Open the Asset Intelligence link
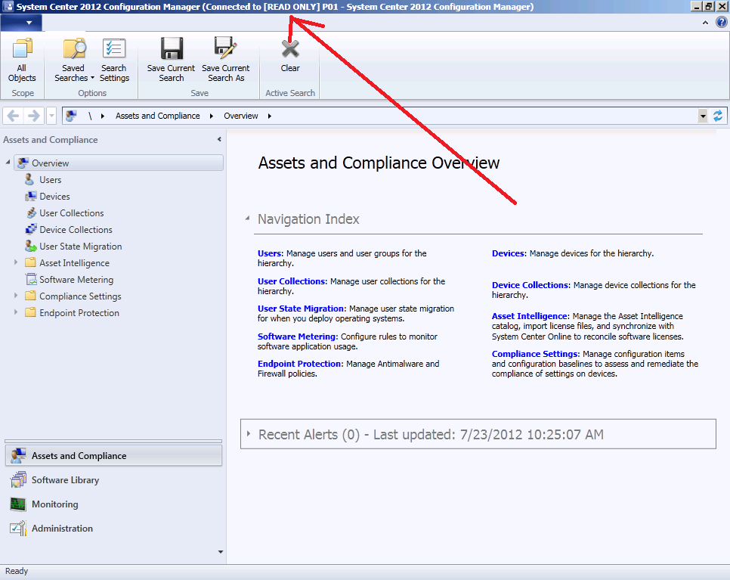This screenshot has height=580, width=730. coord(529,316)
